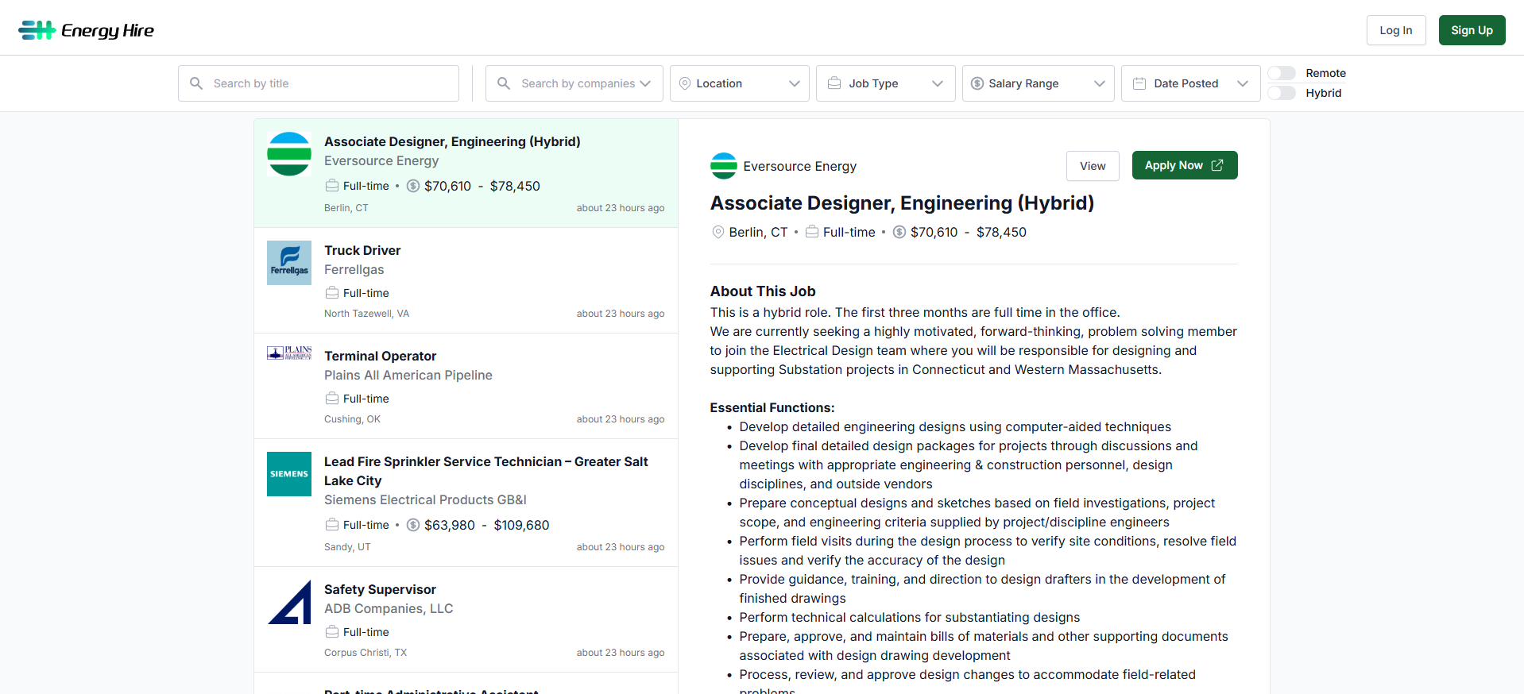Click the $63,980 - $109,680 salary text
The width and height of the screenshot is (1524, 694).
click(x=487, y=525)
